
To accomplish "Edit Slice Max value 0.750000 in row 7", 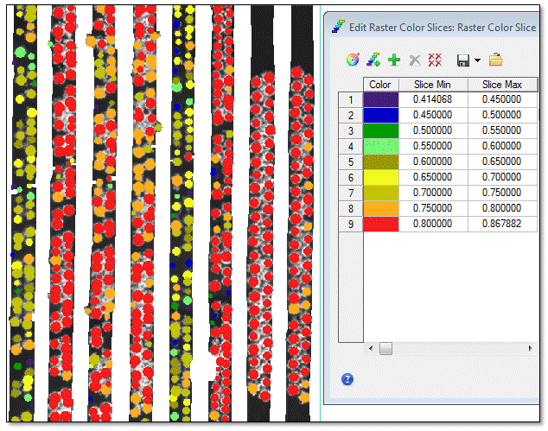I will coord(502,193).
